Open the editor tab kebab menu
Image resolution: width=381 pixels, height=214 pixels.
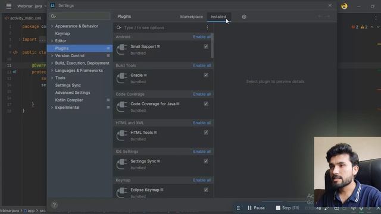376,18
